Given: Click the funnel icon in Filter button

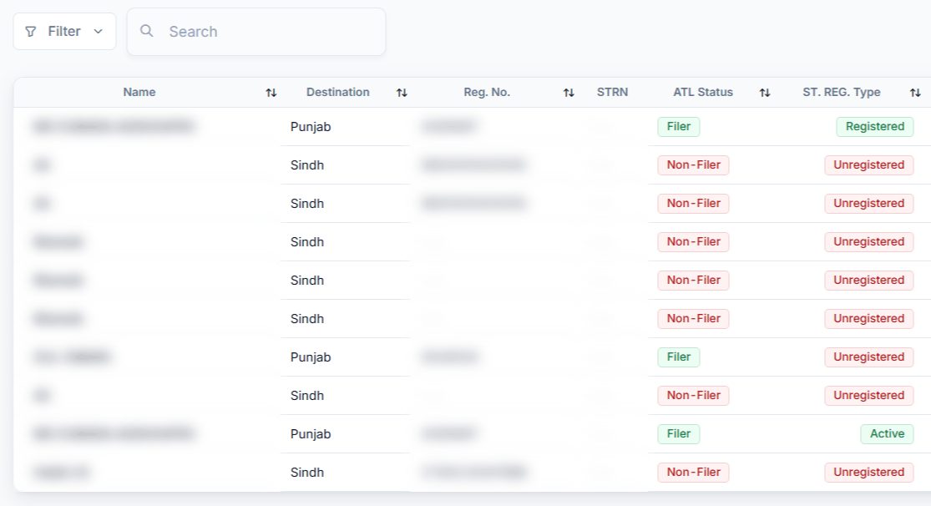Looking at the screenshot, I should click(x=31, y=32).
